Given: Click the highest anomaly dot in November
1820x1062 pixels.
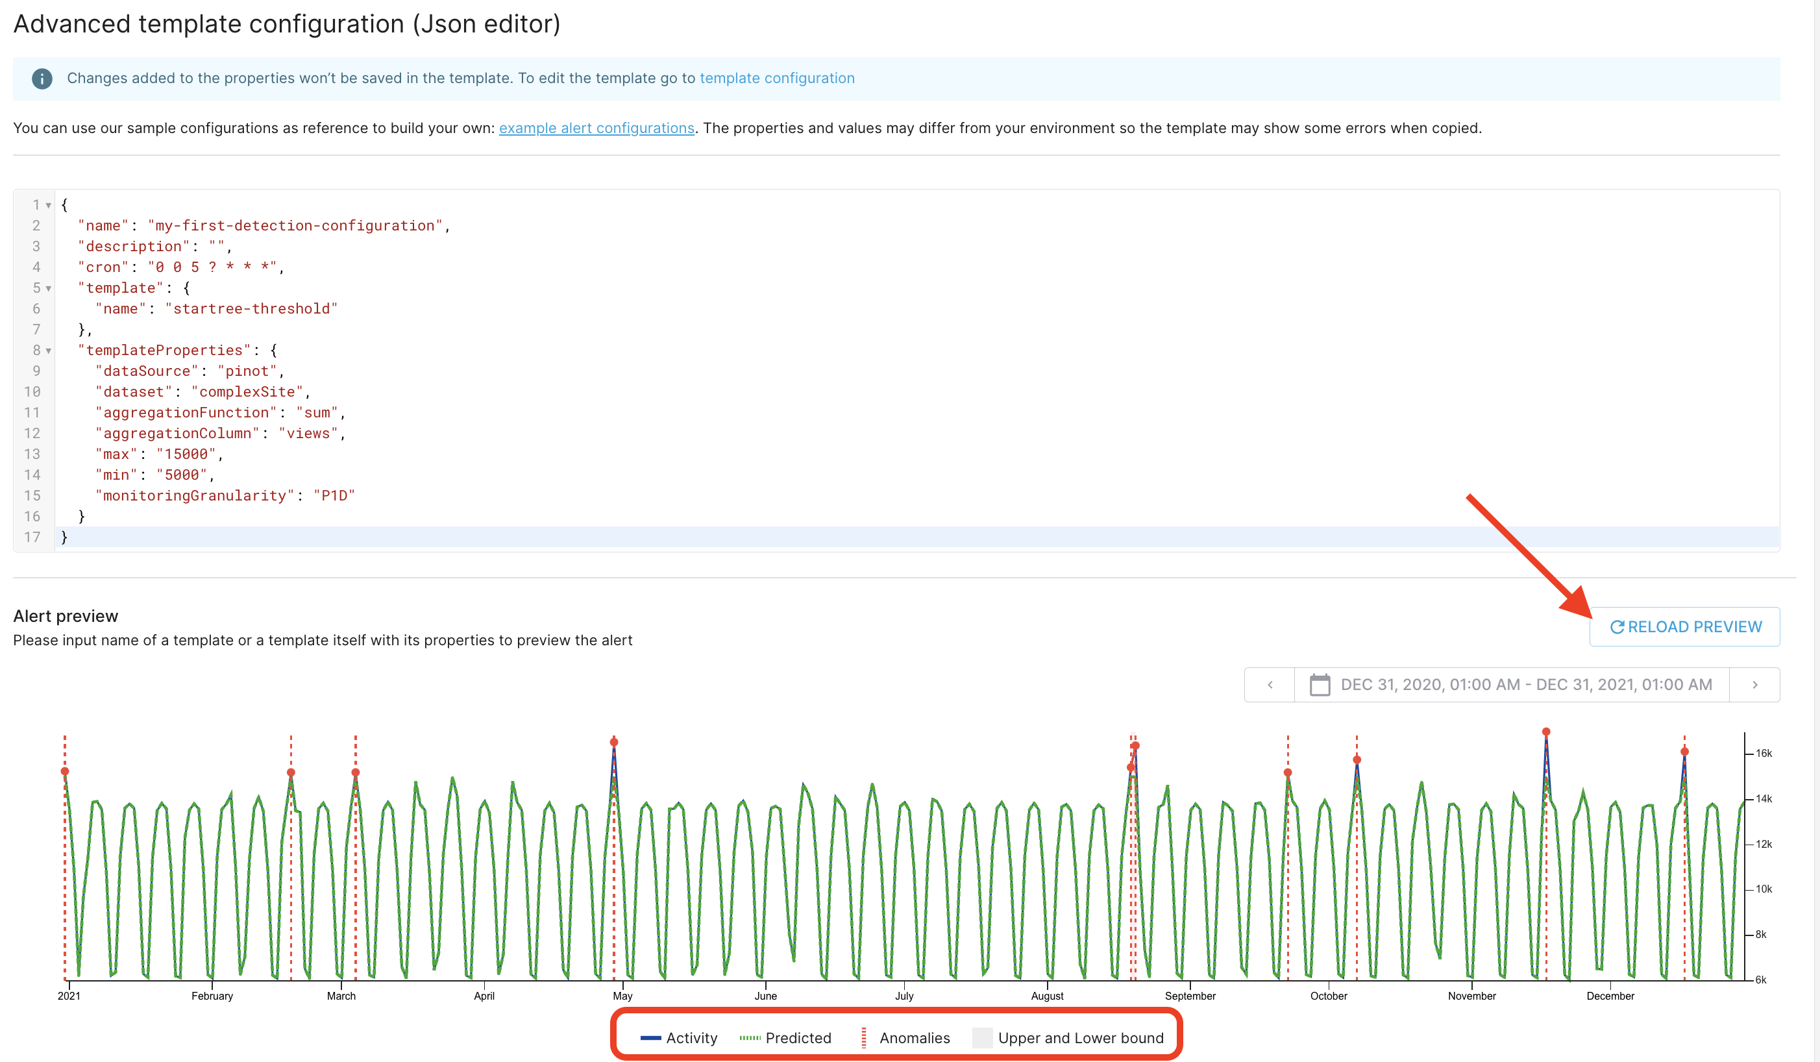Looking at the screenshot, I should point(1545,733).
